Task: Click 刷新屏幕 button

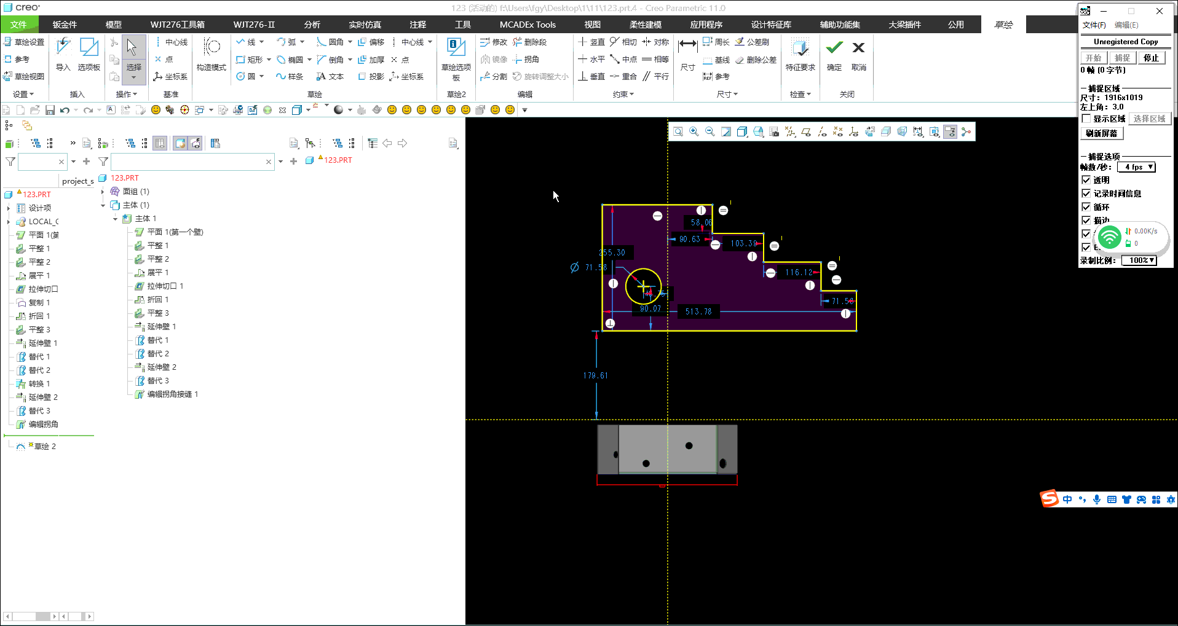Action: pyautogui.click(x=1102, y=133)
